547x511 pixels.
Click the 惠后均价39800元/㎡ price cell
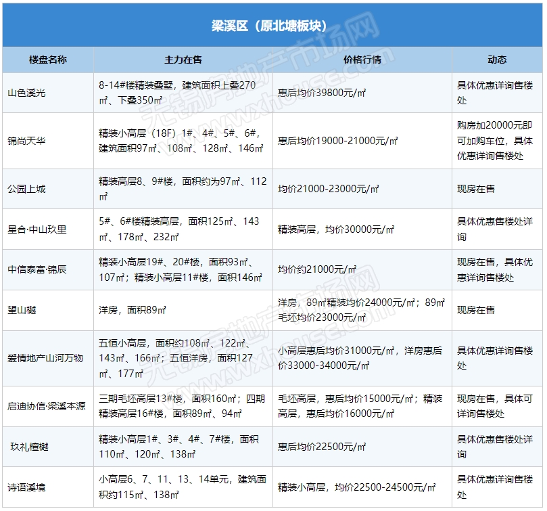[x=323, y=93]
